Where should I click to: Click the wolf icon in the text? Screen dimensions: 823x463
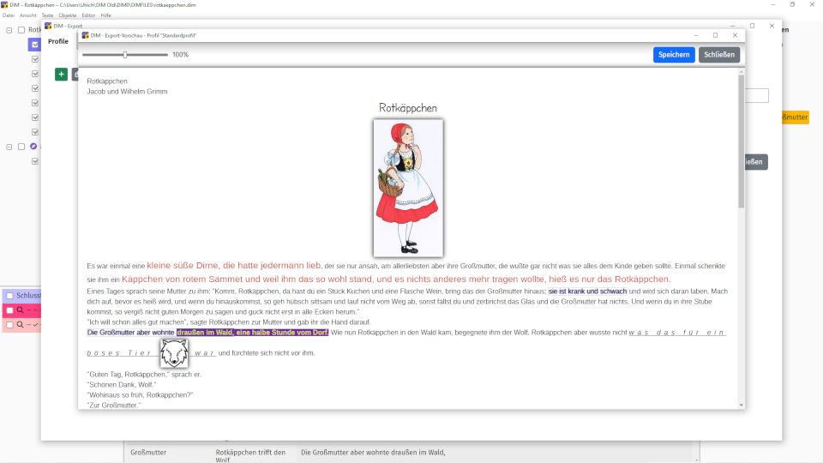(x=173, y=352)
